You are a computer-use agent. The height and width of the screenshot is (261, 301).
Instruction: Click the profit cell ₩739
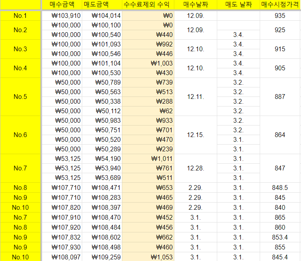[x=148, y=82]
